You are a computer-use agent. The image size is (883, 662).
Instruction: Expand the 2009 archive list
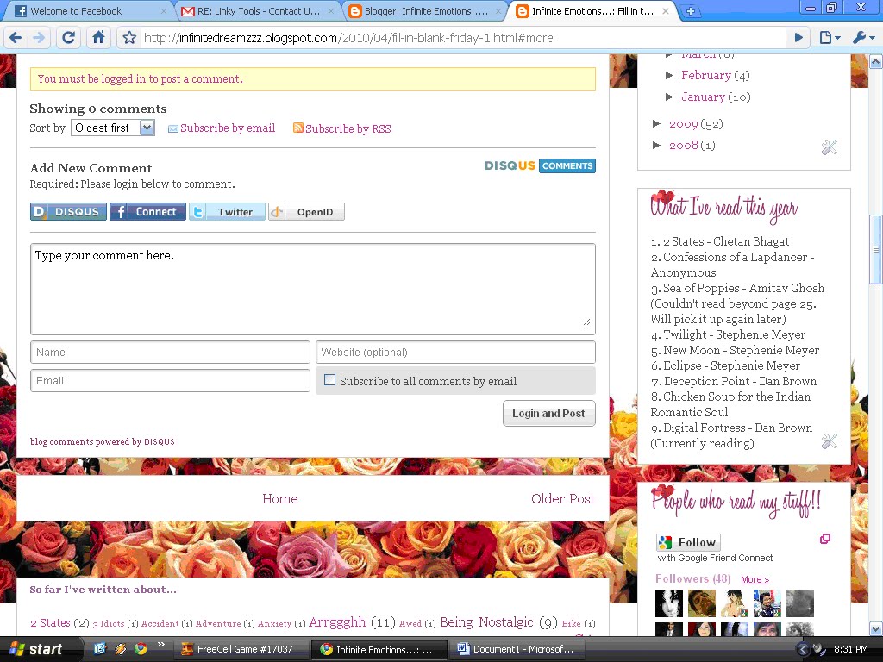pos(658,124)
